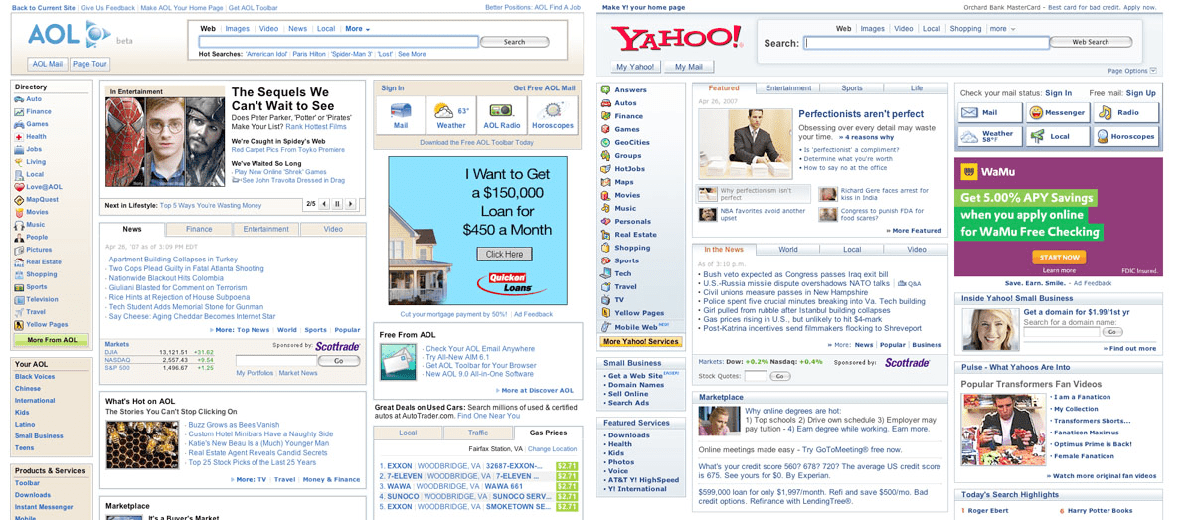Select Images in AOL search options
The image size is (1193, 520).
[x=237, y=29]
